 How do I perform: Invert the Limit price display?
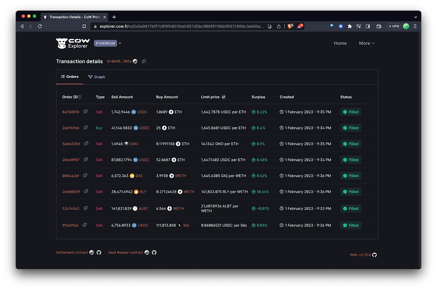pos(223,97)
